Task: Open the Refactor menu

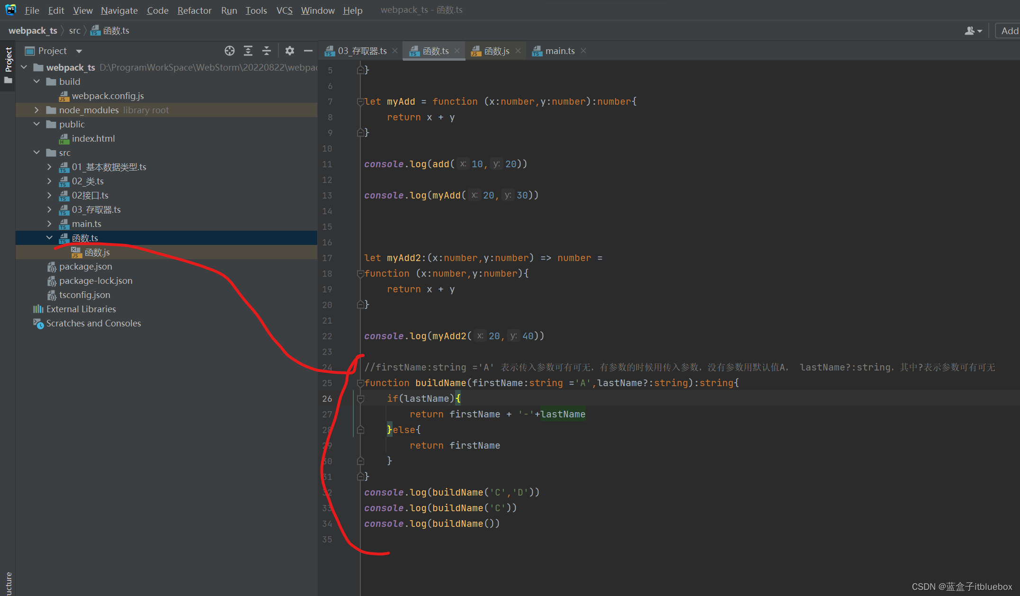Action: [x=194, y=10]
